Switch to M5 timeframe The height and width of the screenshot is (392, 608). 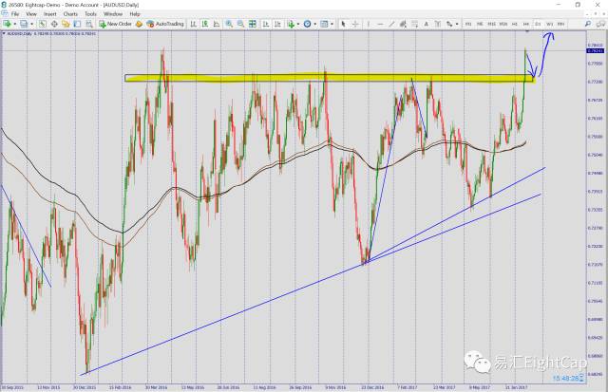tap(480, 24)
